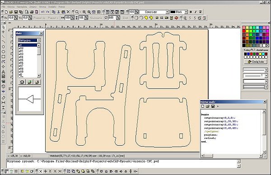Click the block preview arrow symbol thumbnail
Screen dimensions: 271x175
pyautogui.click(x=29, y=99)
